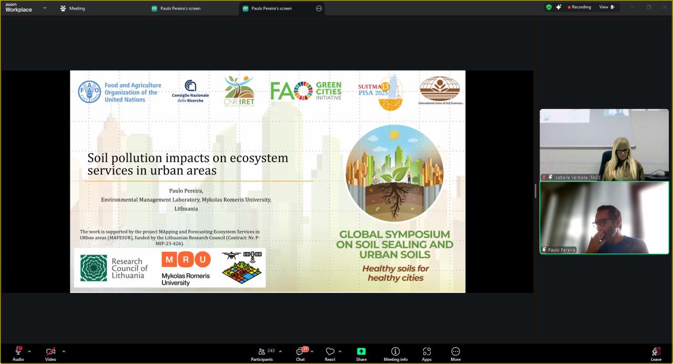Turn on camera with Video button
The image size is (673, 364).
coord(50,351)
